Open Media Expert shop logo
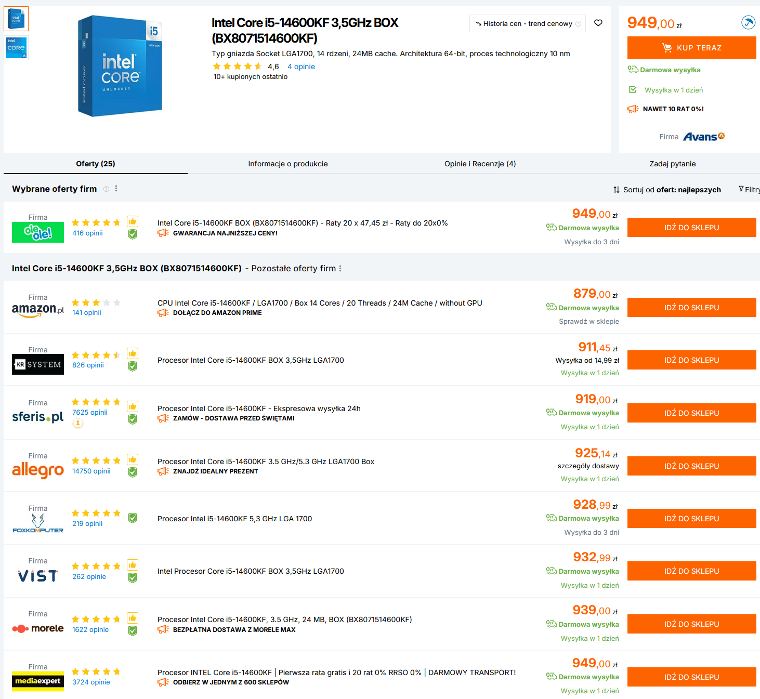 pos(38,681)
